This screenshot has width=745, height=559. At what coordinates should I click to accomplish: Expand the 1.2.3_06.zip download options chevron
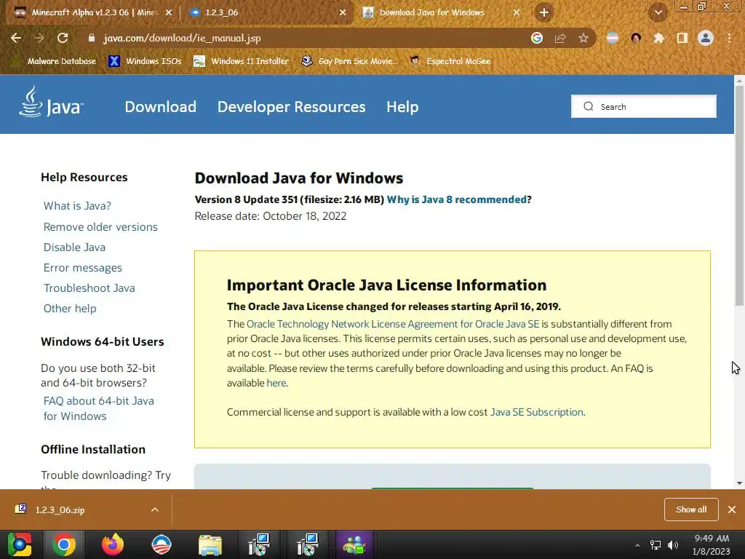[x=155, y=510]
